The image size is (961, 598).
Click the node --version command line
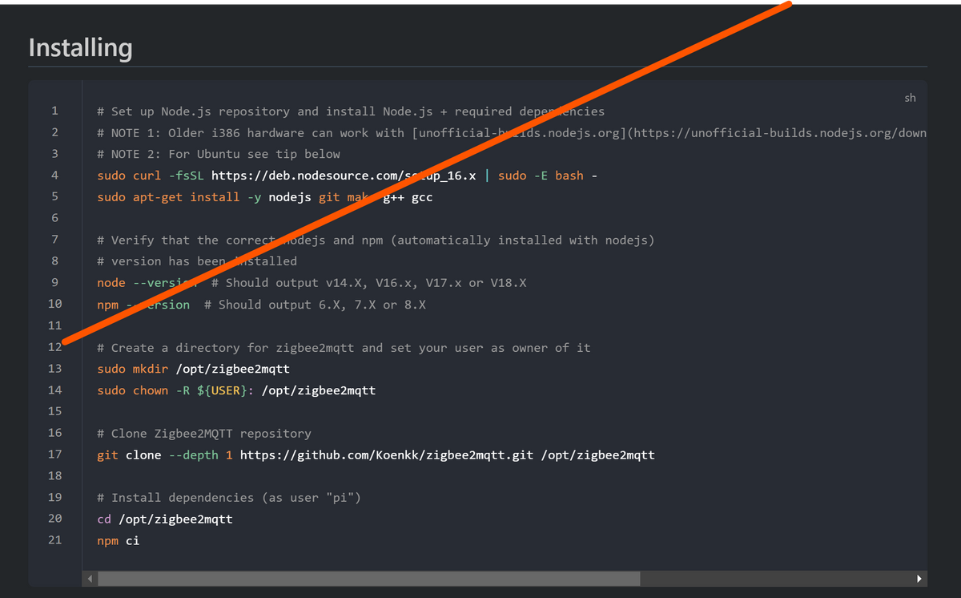[x=311, y=283]
